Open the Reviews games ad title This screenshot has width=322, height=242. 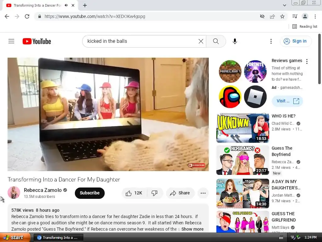(287, 60)
